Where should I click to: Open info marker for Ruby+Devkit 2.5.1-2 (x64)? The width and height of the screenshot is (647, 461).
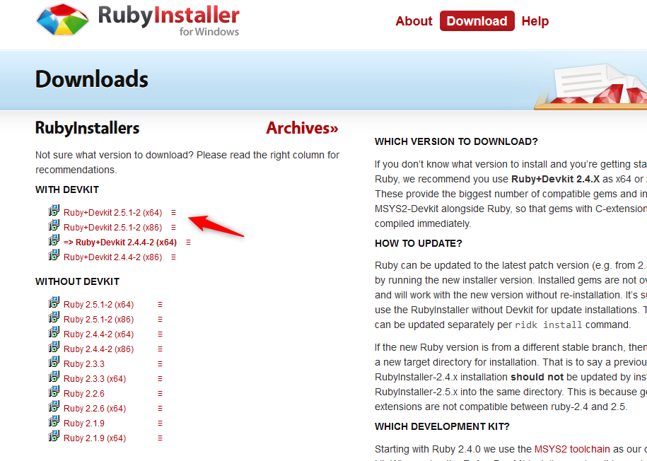[174, 213]
